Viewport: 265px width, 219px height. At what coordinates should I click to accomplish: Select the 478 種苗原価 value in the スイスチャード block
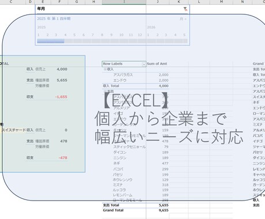63,141
